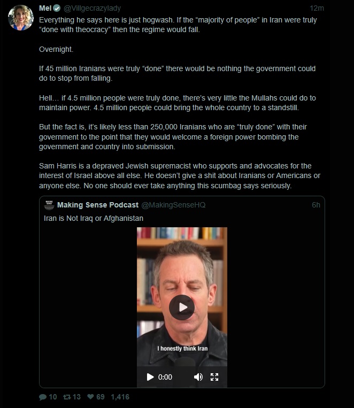Click the Making Sense Podcast name
The image size is (354, 408).
tap(98, 205)
